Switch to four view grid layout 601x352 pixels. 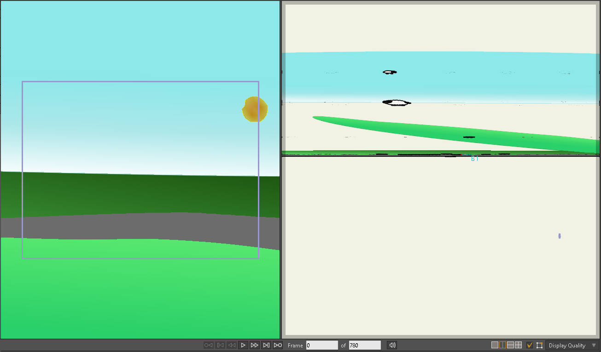518,345
